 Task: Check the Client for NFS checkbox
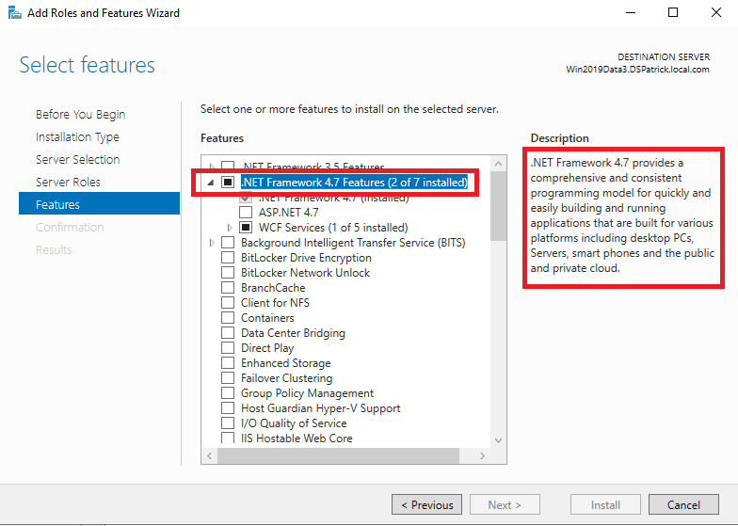point(228,303)
